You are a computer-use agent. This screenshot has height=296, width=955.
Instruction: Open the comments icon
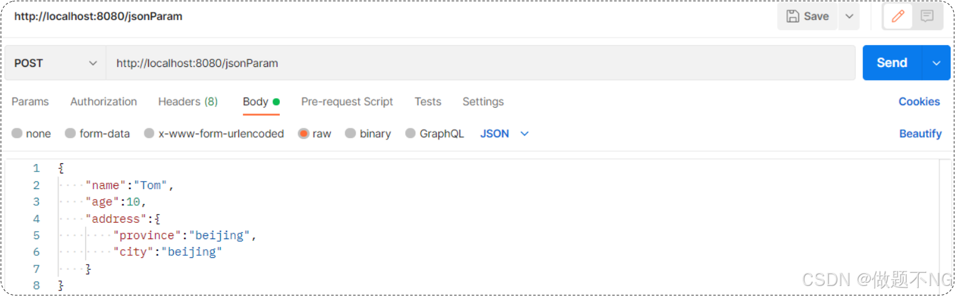[x=927, y=16]
